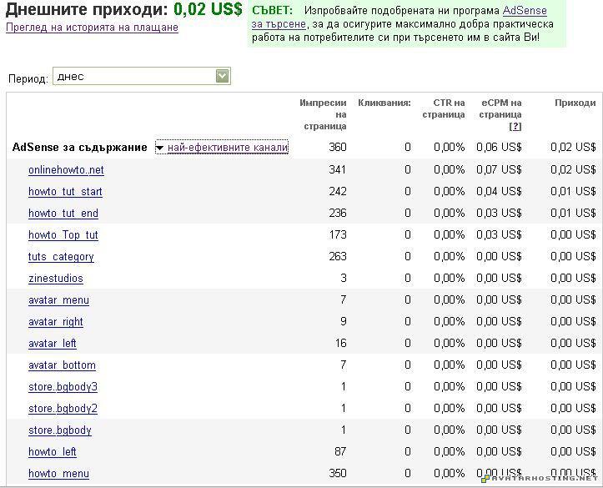Open the howto_menu channel link
603x488 pixels.
(59, 473)
